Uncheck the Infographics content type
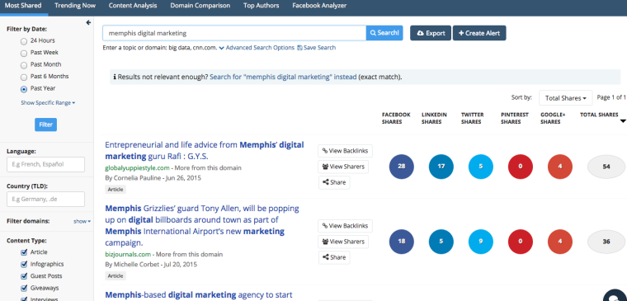The image size is (627, 301). (x=24, y=264)
